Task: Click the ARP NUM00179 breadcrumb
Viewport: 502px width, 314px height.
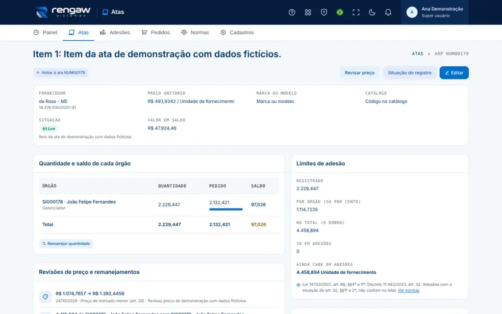Action: tap(452, 54)
